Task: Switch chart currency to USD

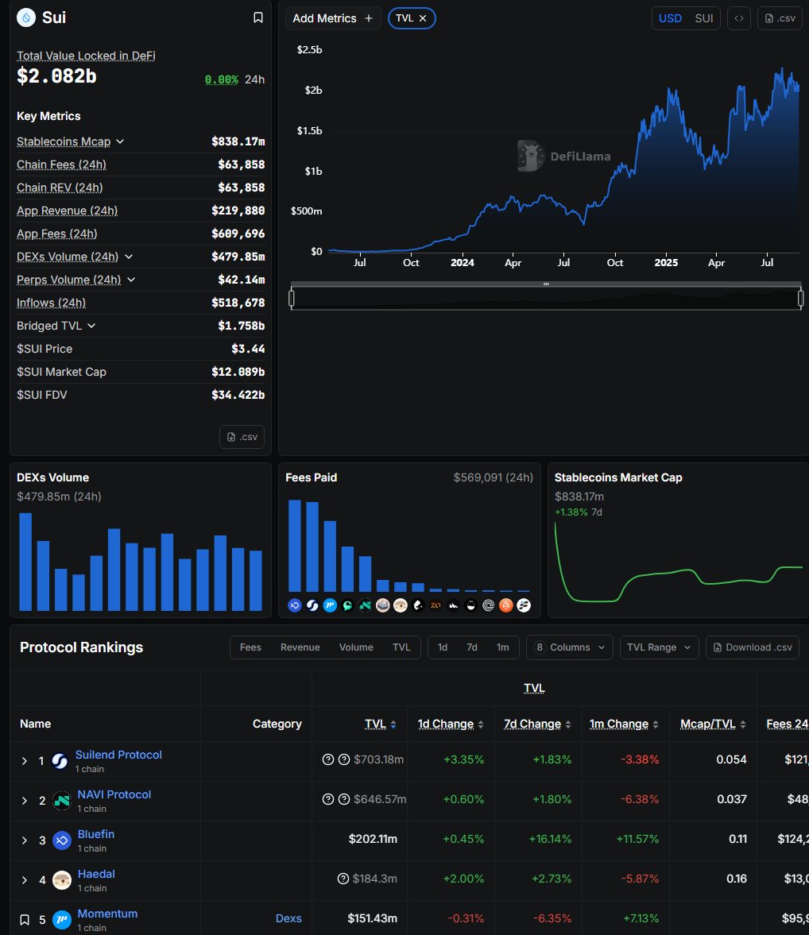Action: click(x=670, y=18)
